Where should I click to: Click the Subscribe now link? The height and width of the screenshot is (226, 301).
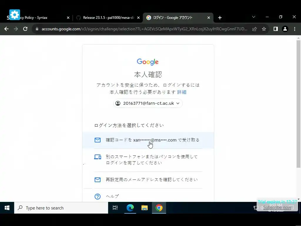coord(277,207)
